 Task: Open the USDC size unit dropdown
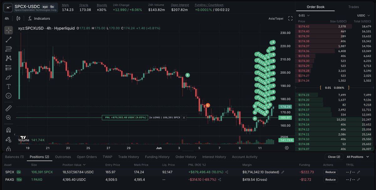click(364, 15)
